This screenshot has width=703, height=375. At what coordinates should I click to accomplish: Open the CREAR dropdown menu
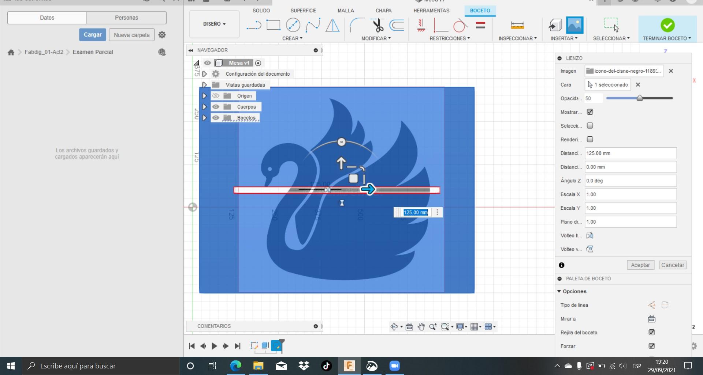pyautogui.click(x=292, y=38)
